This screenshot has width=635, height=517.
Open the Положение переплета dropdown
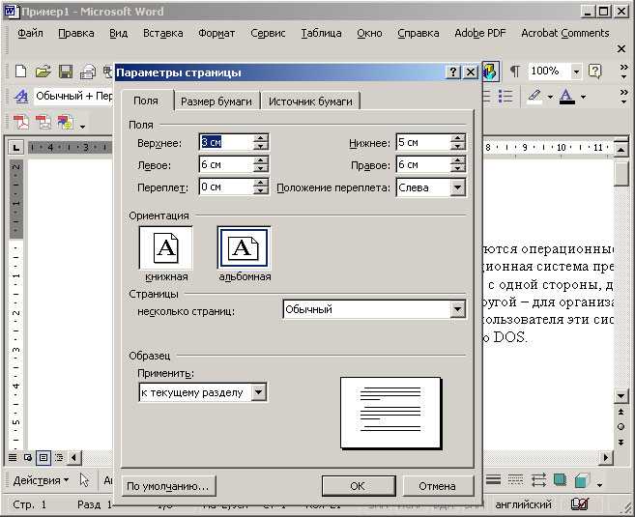click(x=457, y=187)
